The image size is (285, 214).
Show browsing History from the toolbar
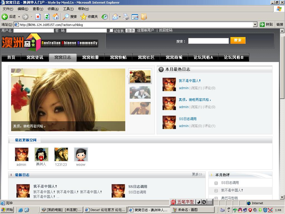click(105, 17)
